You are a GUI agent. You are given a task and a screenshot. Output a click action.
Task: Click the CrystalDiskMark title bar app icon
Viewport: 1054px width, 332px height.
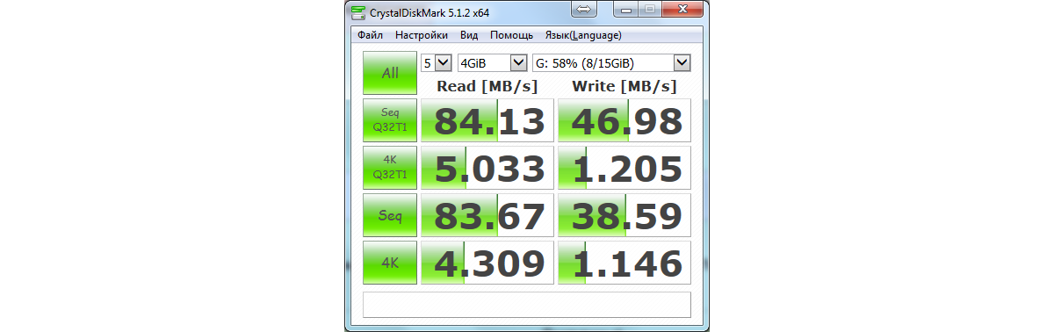pos(358,12)
